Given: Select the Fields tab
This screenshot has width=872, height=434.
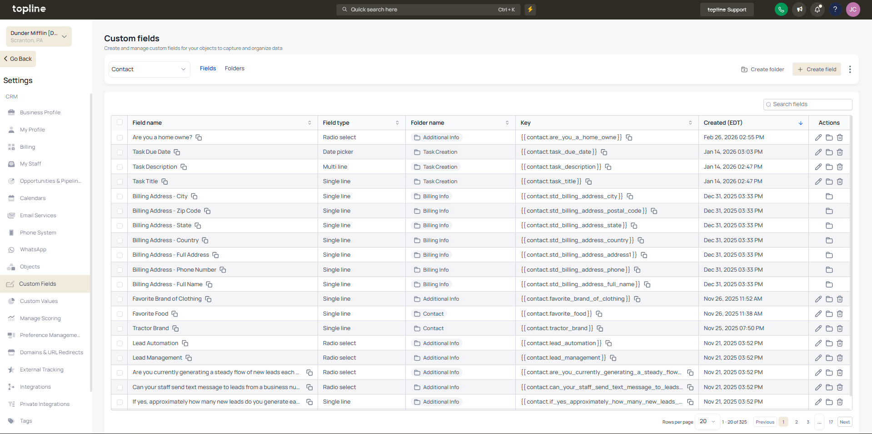Looking at the screenshot, I should (208, 68).
